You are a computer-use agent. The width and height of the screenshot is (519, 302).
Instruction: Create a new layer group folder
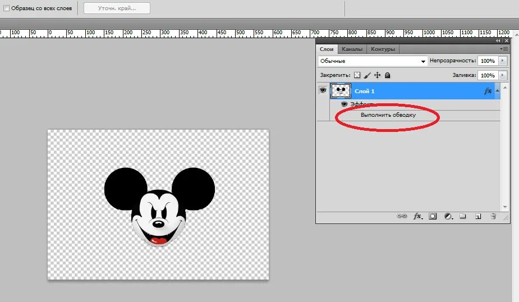[463, 216]
